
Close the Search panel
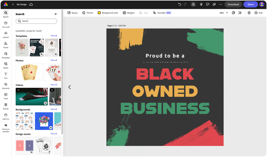click(56, 14)
